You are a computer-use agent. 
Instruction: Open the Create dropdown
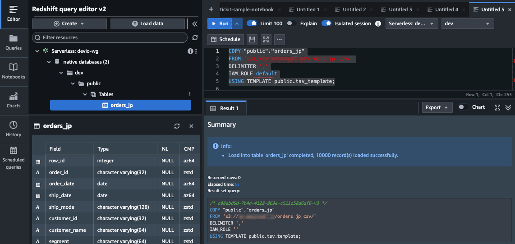[x=69, y=23]
